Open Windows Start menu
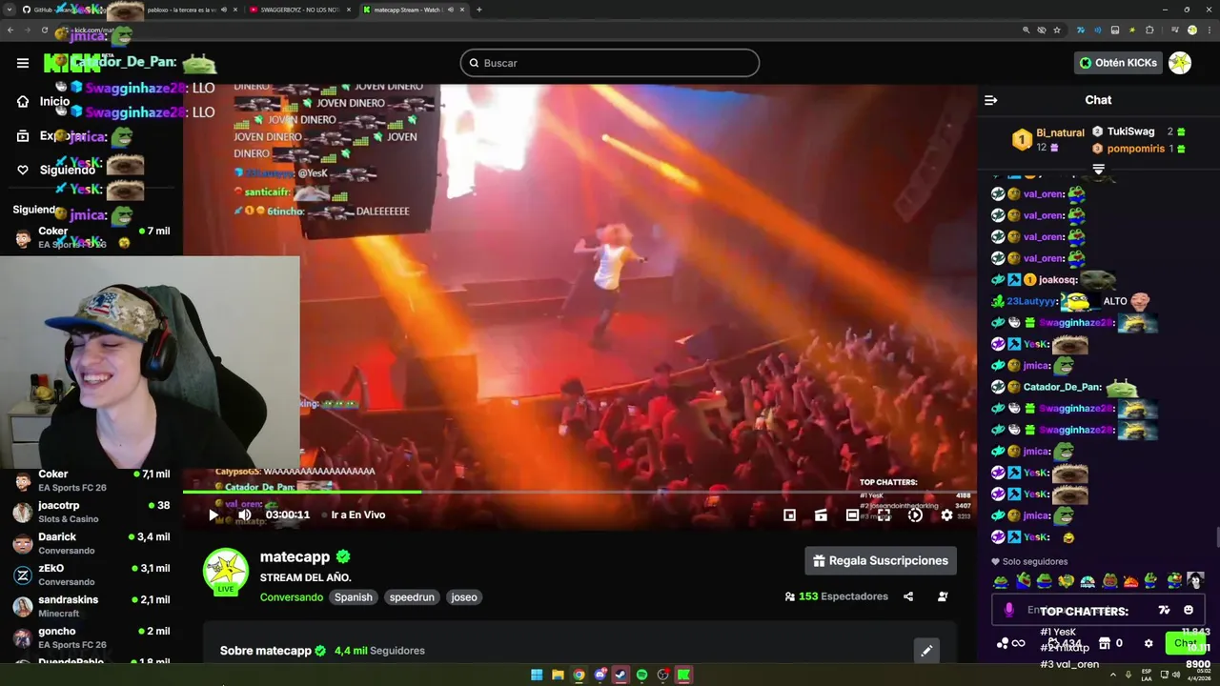 coord(537,676)
